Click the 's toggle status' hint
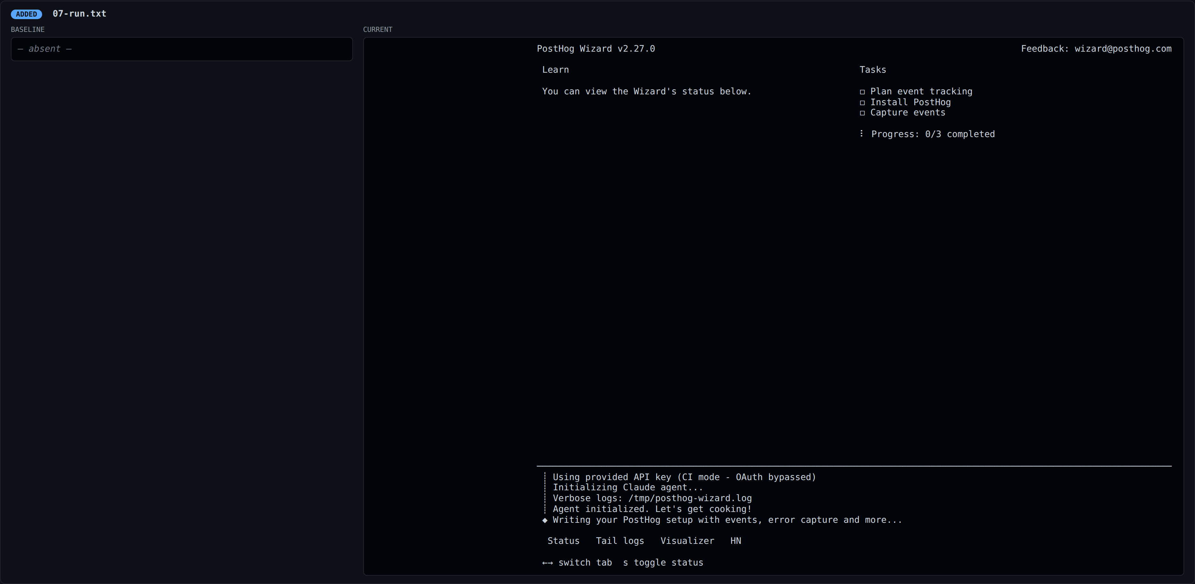This screenshot has height=584, width=1195. (x=663, y=563)
